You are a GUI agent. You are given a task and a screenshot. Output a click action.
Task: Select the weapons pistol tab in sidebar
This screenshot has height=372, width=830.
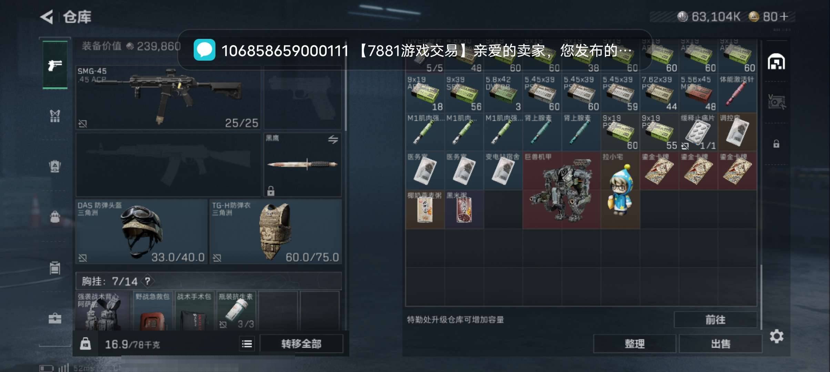(55, 65)
